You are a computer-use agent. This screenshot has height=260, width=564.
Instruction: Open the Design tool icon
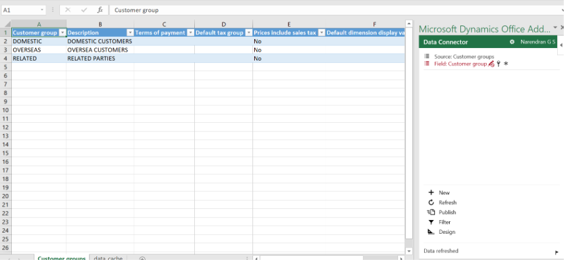pyautogui.click(x=431, y=232)
